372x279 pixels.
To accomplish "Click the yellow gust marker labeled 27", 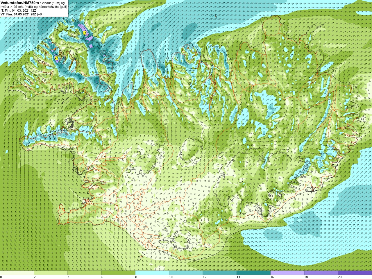I will point(56,58).
